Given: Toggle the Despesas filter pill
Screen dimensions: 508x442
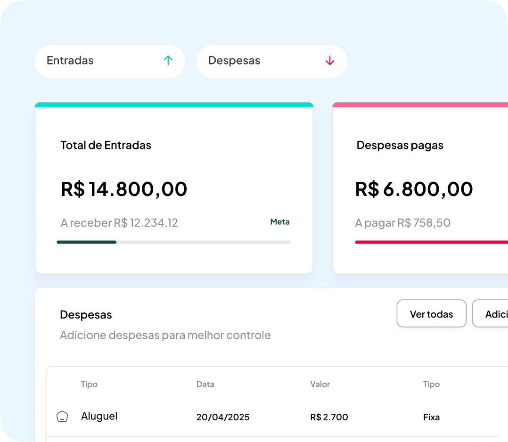Looking at the screenshot, I should pos(271,61).
